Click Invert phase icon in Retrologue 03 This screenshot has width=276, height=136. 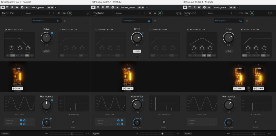click(255, 122)
